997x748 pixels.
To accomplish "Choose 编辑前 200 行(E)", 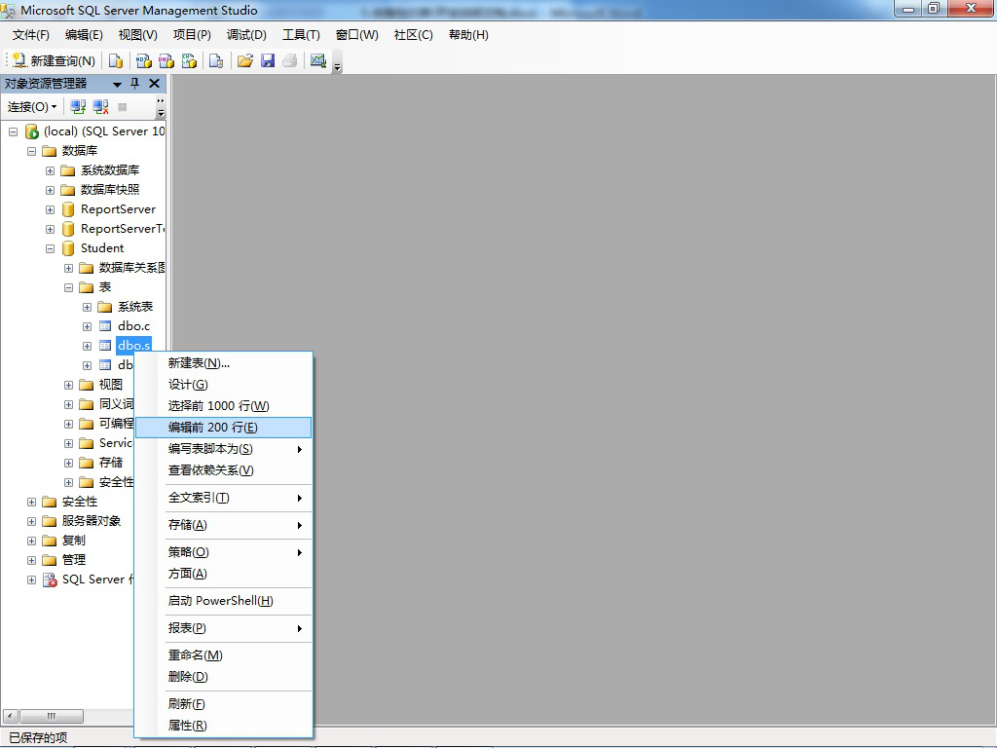I will click(x=224, y=428).
